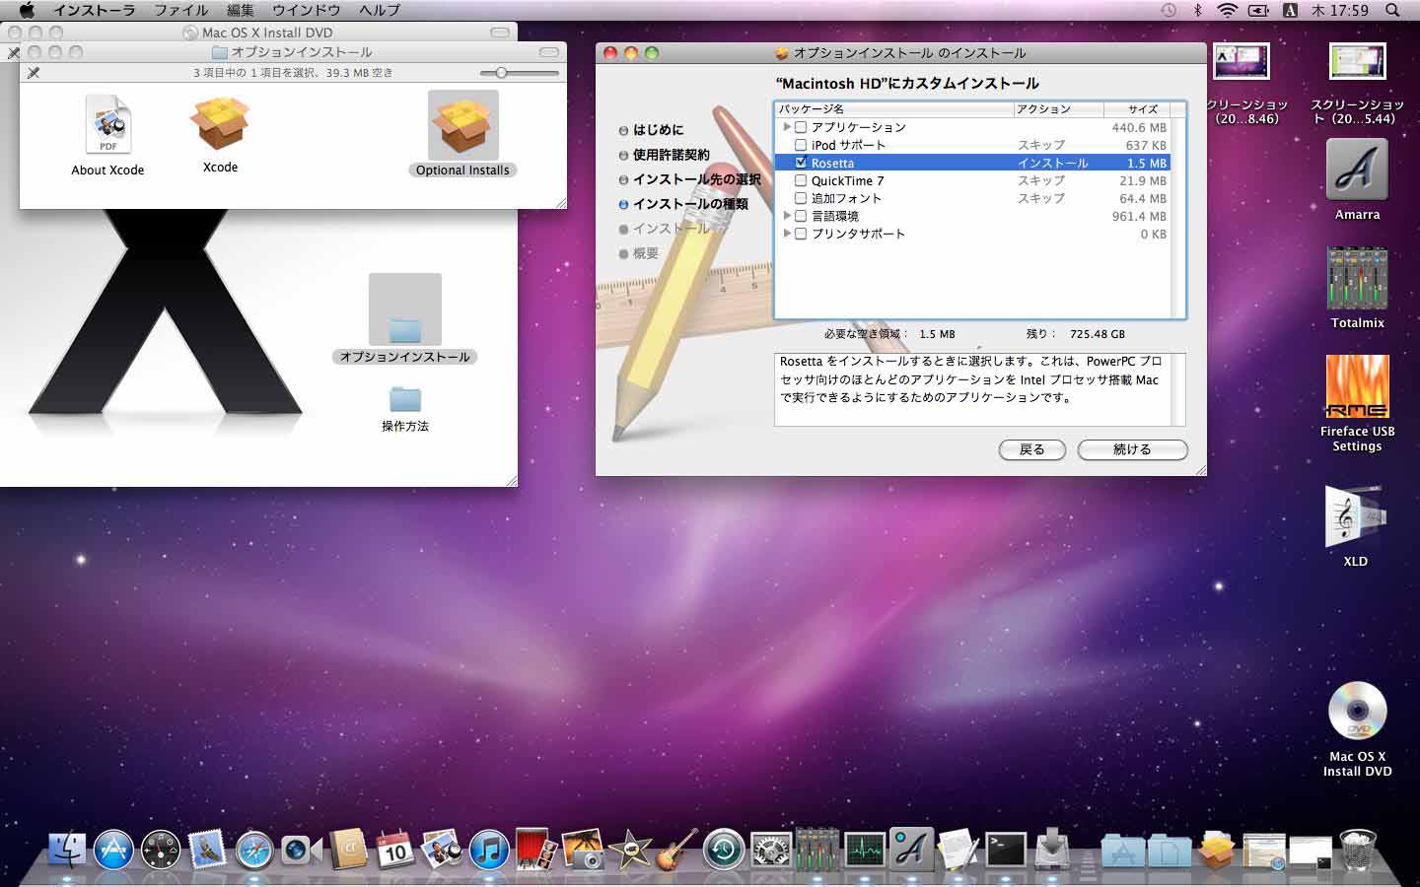Open Amarra desktop icon
Image resolution: width=1420 pixels, height=887 pixels.
pyautogui.click(x=1357, y=170)
